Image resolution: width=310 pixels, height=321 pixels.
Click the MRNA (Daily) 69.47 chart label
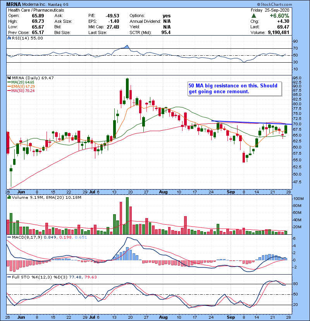pos(33,78)
